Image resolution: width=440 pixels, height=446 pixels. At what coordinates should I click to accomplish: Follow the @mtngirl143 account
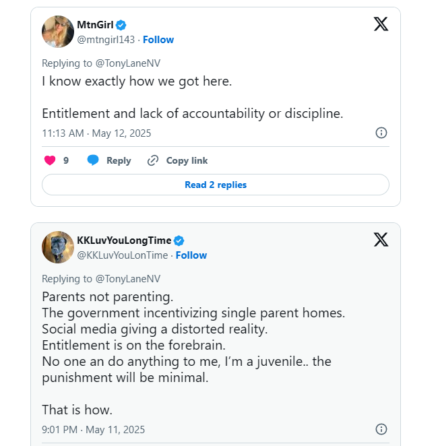click(158, 40)
